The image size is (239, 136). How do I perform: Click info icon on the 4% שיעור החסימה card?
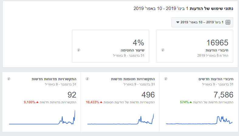click(79, 50)
